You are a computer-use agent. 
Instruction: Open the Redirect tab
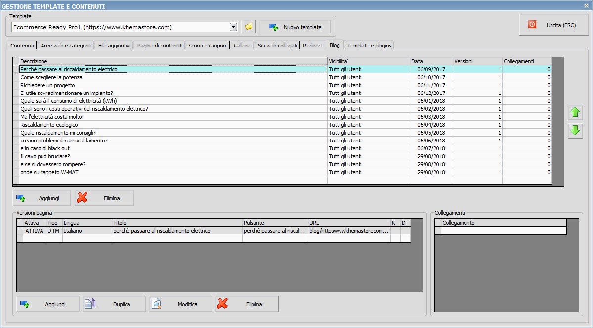tap(313, 45)
